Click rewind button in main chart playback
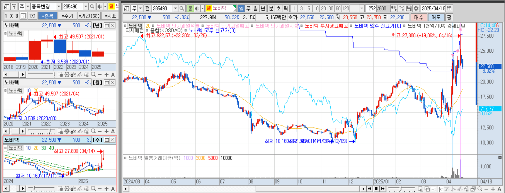Viewport: 505px width, 193px height. [x=369, y=189]
